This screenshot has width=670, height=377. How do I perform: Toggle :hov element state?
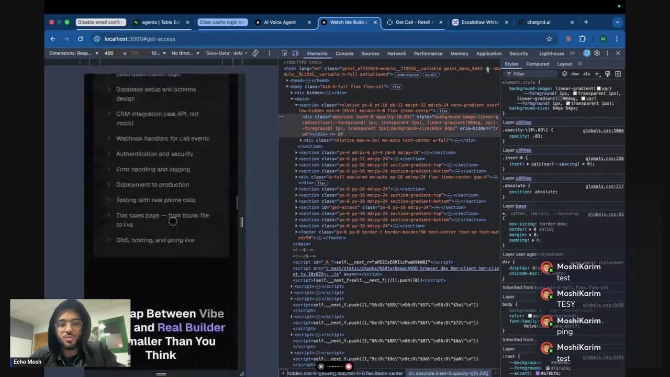point(575,74)
